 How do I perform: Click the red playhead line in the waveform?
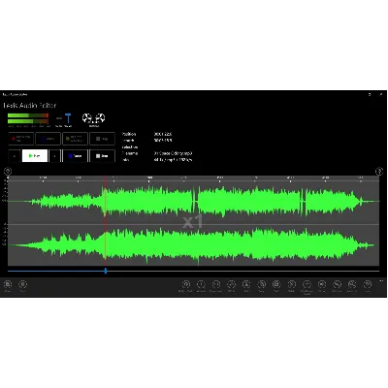[x=105, y=220]
